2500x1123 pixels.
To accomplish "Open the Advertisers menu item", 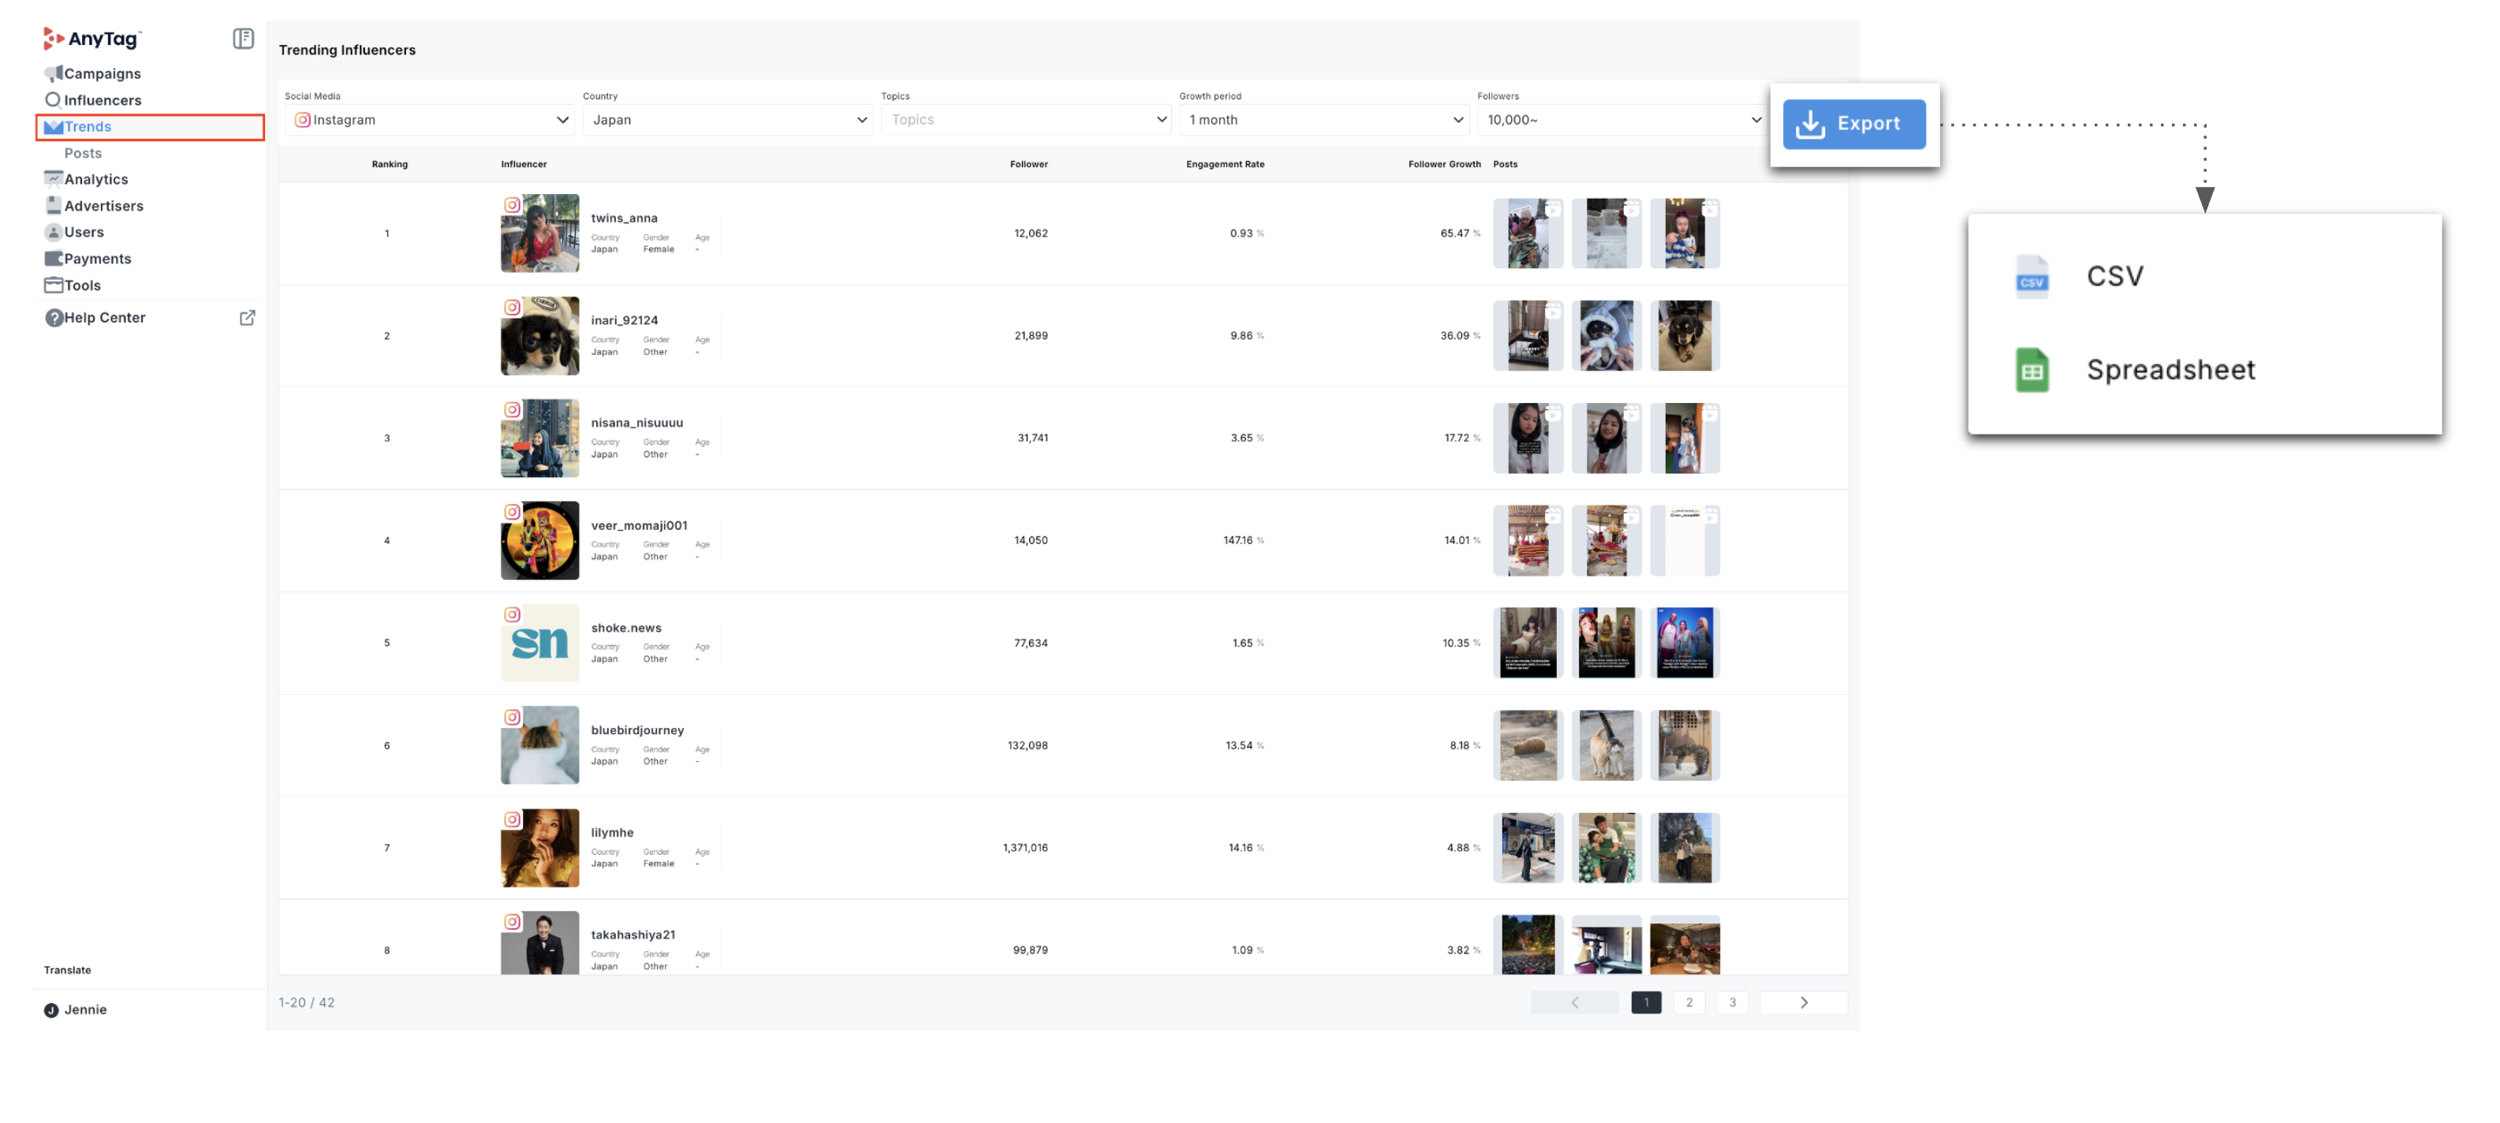I will click(x=103, y=206).
